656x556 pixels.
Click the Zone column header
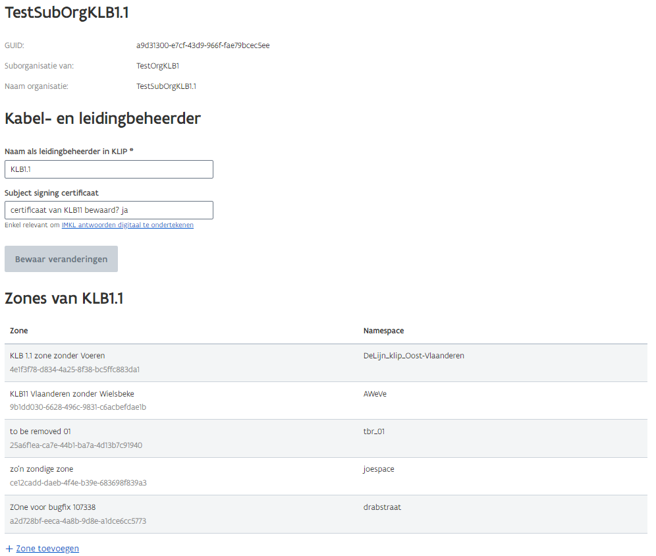pyautogui.click(x=19, y=330)
